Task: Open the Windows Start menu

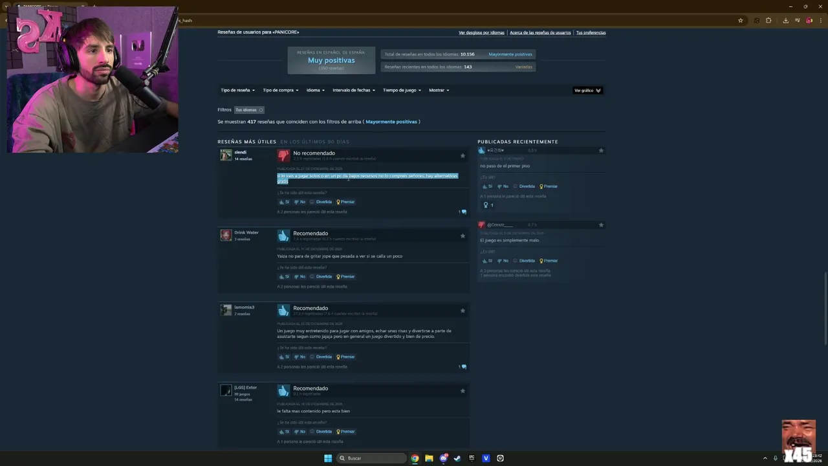Action: 328,458
